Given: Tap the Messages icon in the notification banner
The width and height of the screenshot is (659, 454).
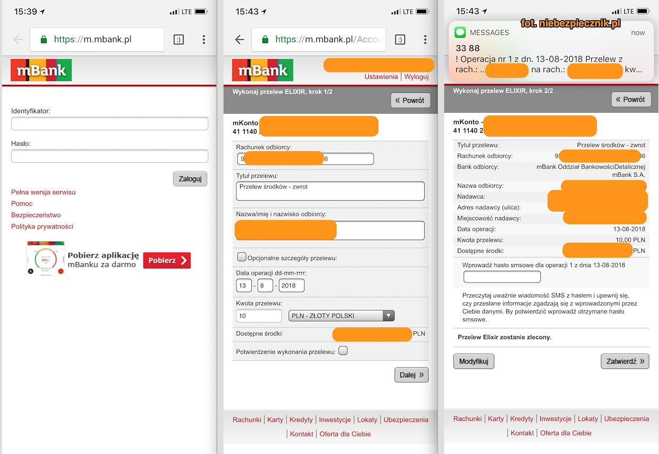Looking at the screenshot, I should tap(460, 32).
